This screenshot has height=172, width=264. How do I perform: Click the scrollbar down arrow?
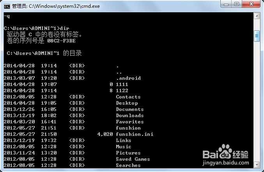point(257,165)
